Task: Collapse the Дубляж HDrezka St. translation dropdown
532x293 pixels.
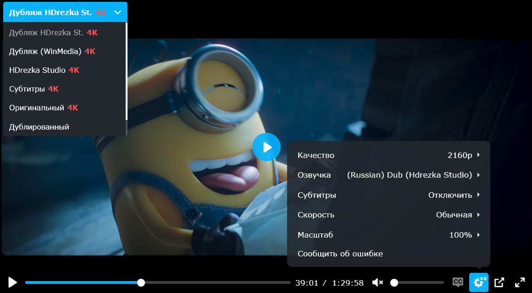Action: coord(65,12)
